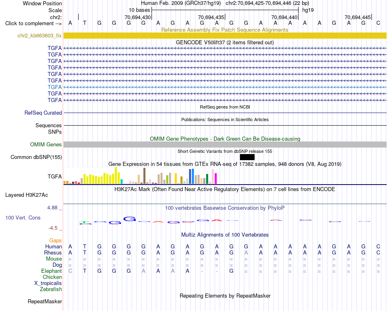Click the light blue highlighted TGFA transcript label

point(55,87)
